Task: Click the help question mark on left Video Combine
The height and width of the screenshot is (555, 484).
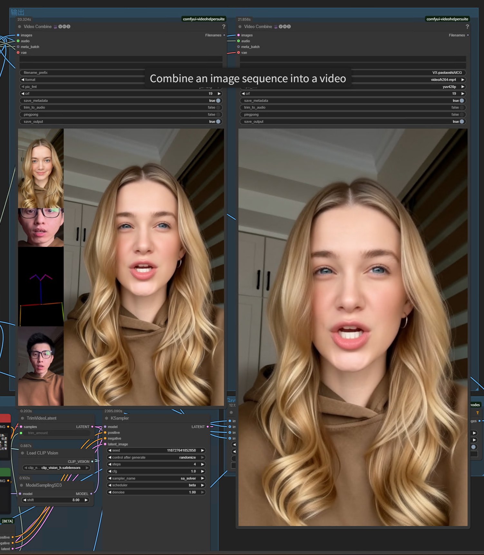Action: [x=224, y=27]
